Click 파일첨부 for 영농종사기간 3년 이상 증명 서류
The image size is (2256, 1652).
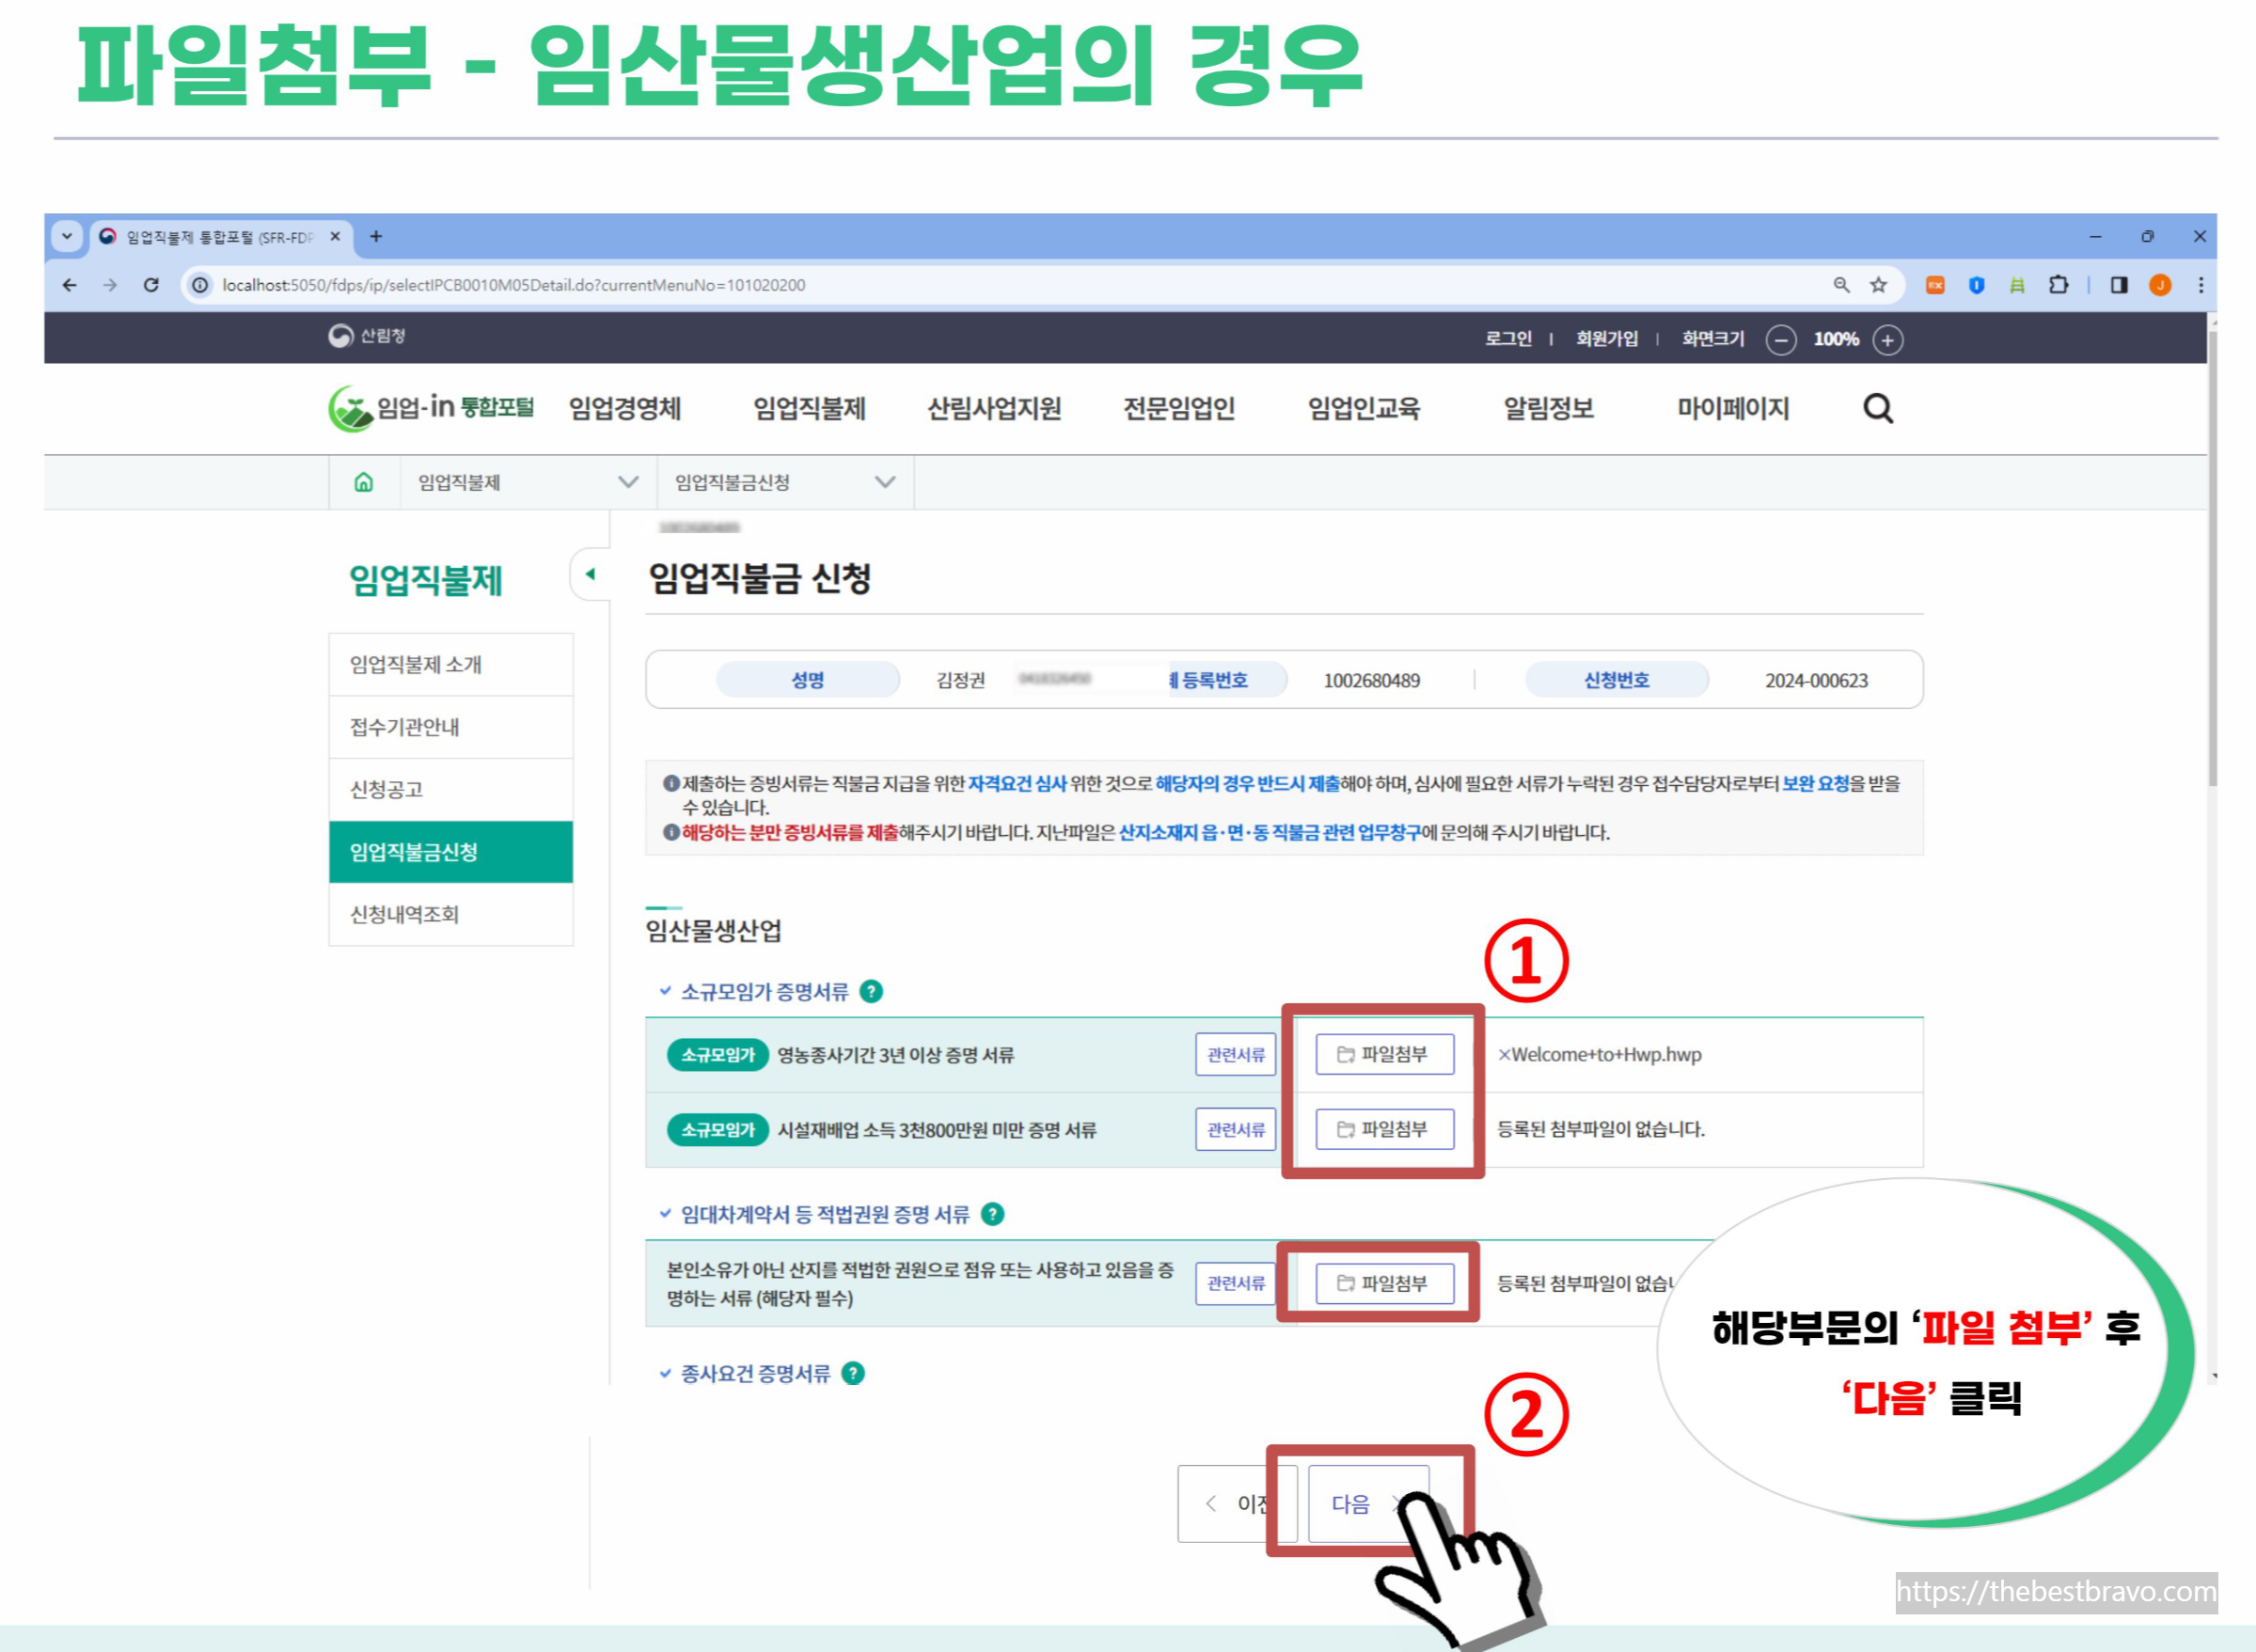(1384, 1054)
